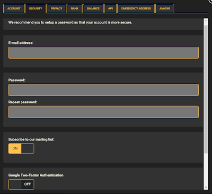The image size is (212, 194).
Task: Switch to the API tab
Action: (x=110, y=8)
